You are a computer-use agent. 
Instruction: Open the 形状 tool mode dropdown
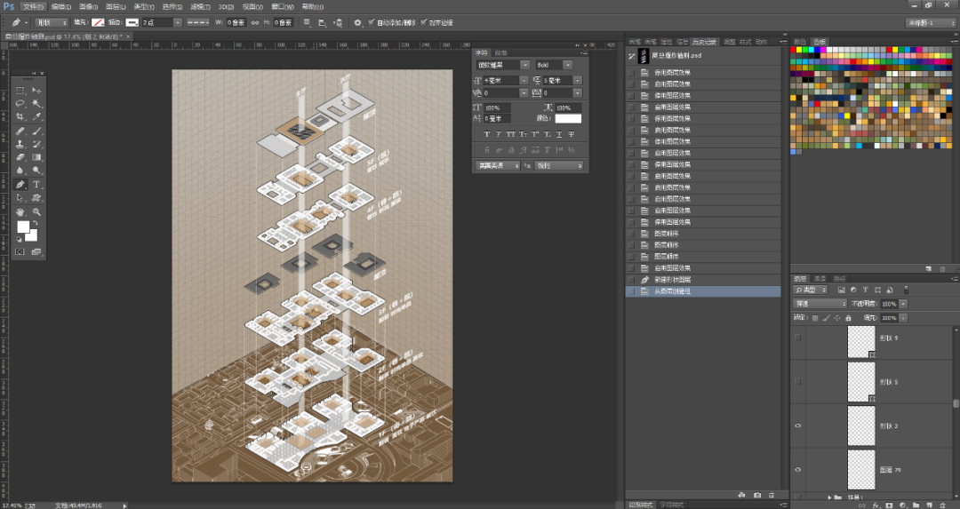point(52,22)
